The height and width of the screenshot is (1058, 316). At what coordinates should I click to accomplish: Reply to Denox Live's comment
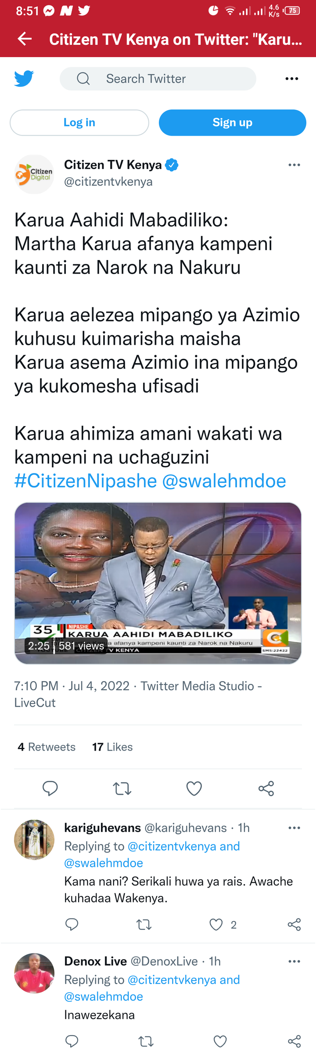[x=72, y=1041]
